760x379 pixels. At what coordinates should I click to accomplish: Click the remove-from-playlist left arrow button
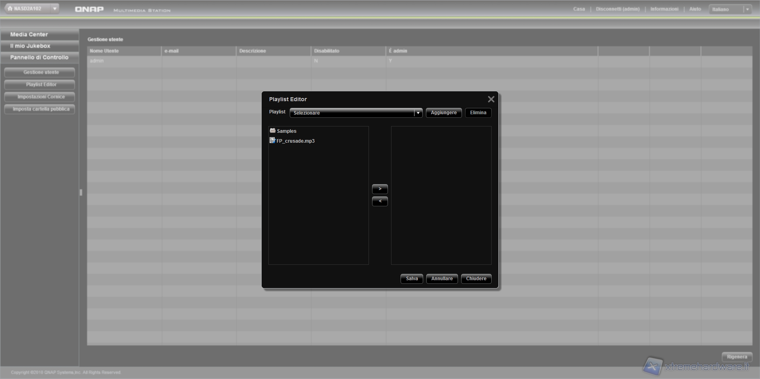pyautogui.click(x=380, y=201)
